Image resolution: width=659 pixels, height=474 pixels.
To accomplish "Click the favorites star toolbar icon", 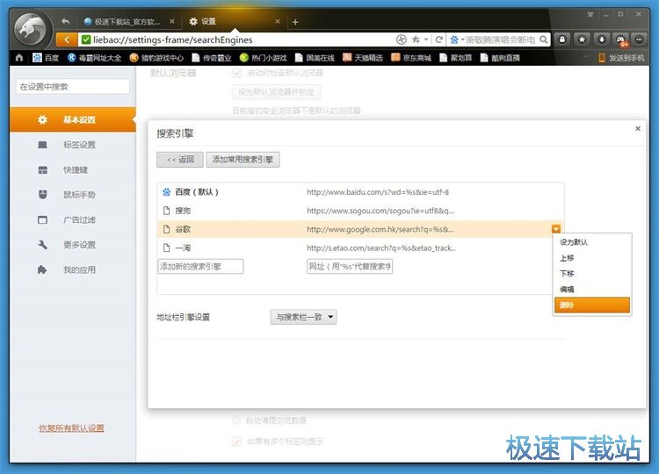I will [582, 39].
